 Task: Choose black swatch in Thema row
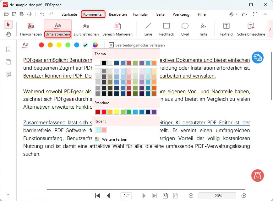tap(104, 62)
